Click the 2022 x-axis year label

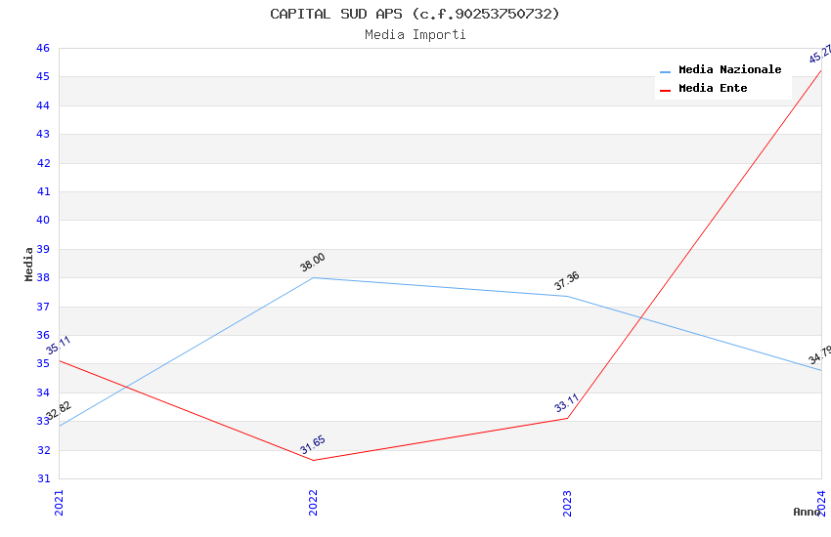click(x=313, y=502)
